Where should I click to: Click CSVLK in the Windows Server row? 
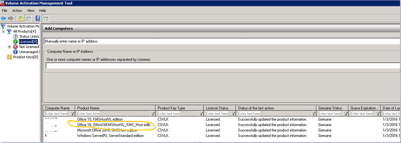click(x=163, y=136)
